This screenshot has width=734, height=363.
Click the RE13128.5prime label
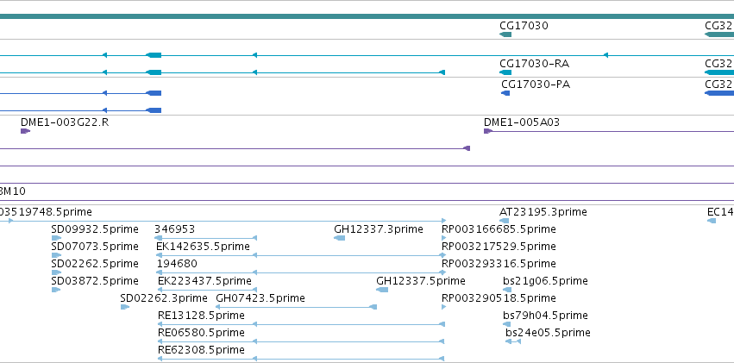tap(201, 316)
